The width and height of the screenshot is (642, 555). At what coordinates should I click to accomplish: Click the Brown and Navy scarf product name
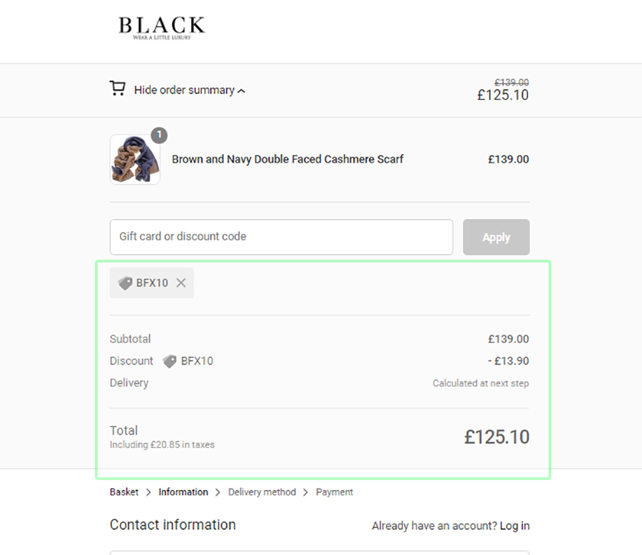287,159
